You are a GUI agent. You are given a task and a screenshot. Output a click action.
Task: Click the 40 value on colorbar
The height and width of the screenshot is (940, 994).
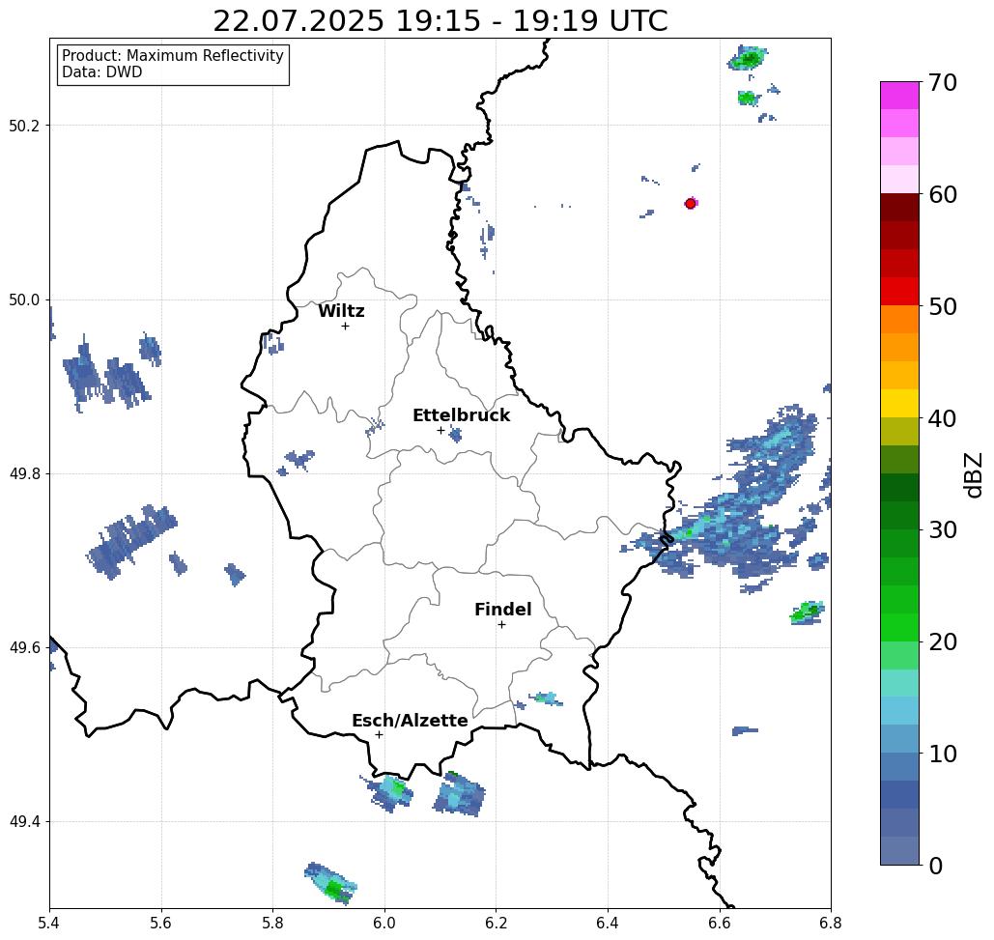(942, 418)
